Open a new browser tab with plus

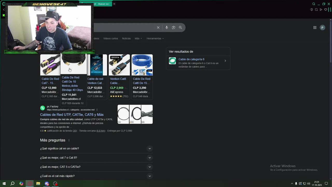pyautogui.click(x=114, y=4)
